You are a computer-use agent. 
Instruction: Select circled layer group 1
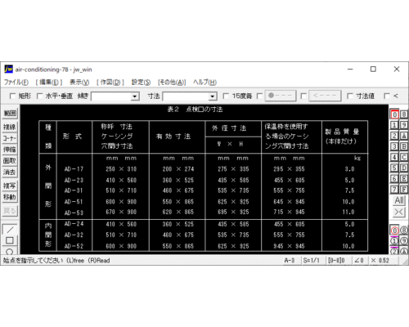pyautogui.click(x=394, y=241)
